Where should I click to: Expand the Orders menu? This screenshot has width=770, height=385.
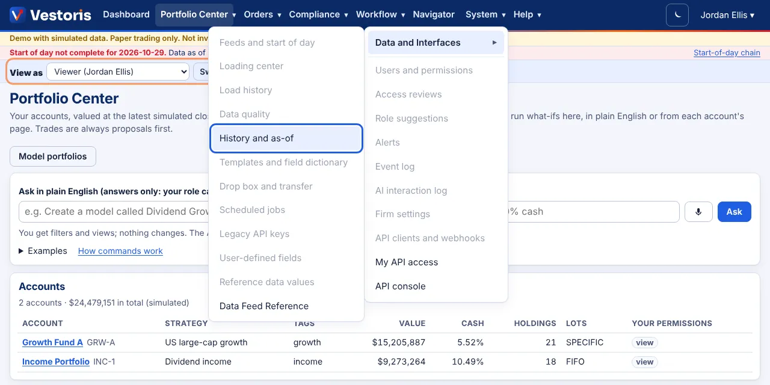(x=262, y=14)
